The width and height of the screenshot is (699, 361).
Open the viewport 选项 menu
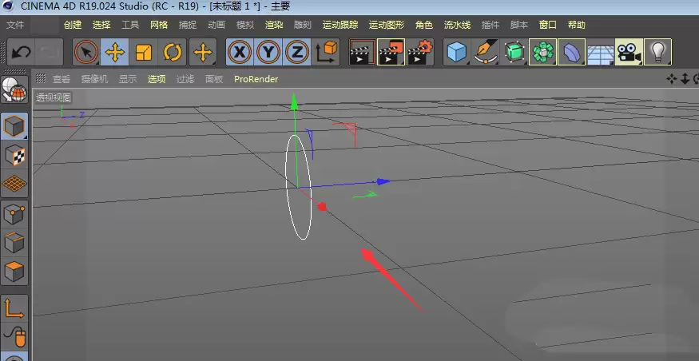click(157, 79)
